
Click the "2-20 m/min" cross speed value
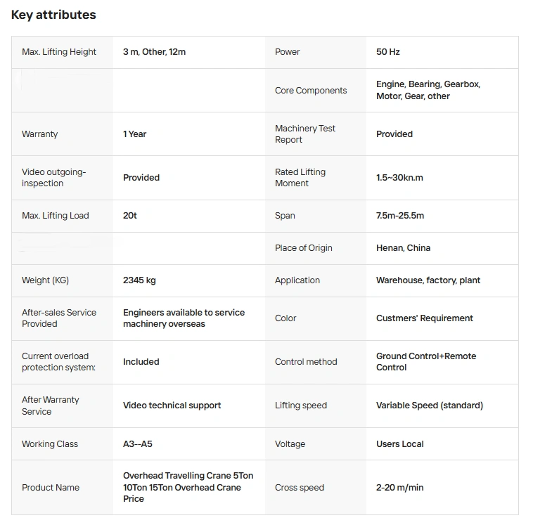click(399, 488)
